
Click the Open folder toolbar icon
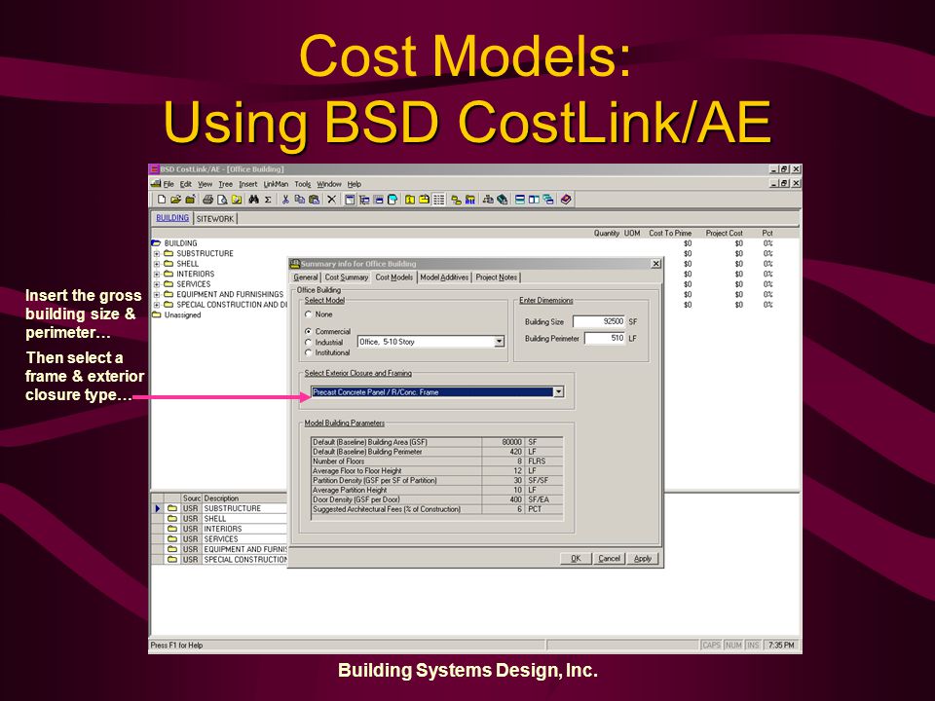pos(176,199)
